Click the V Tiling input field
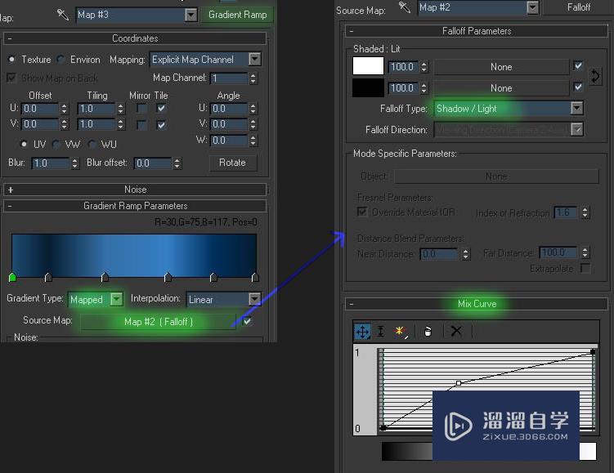Image resolution: width=614 pixels, height=473 pixels. pyautogui.click(x=96, y=124)
